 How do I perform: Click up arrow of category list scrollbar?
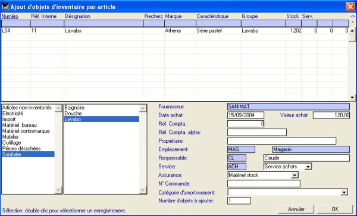58,108
